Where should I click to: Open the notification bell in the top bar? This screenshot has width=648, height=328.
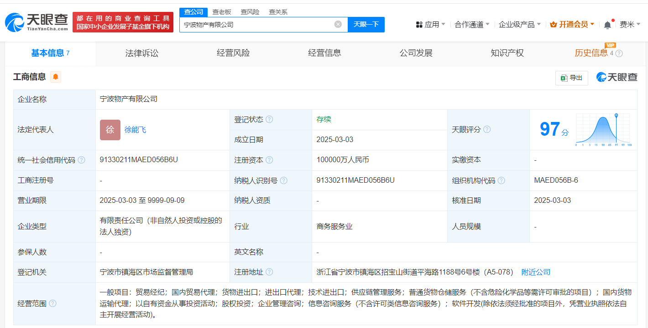tap(607, 25)
